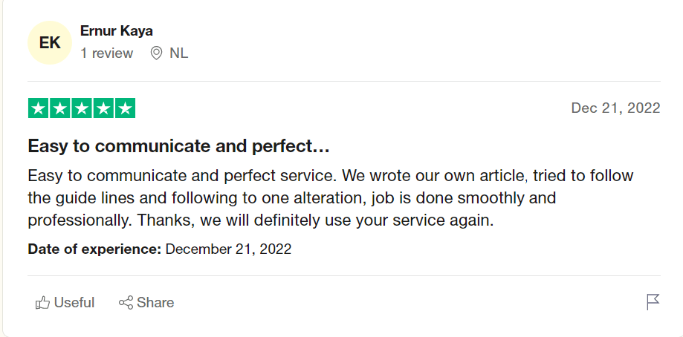Viewport: 683px width, 337px height.
Task: Flag this review using the flag icon
Action: tap(653, 302)
